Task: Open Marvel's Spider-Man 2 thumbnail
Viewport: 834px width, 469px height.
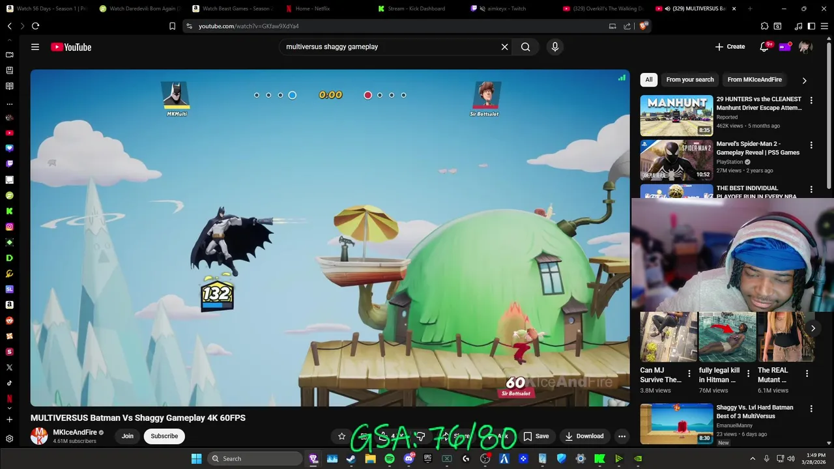Action: coord(676,160)
